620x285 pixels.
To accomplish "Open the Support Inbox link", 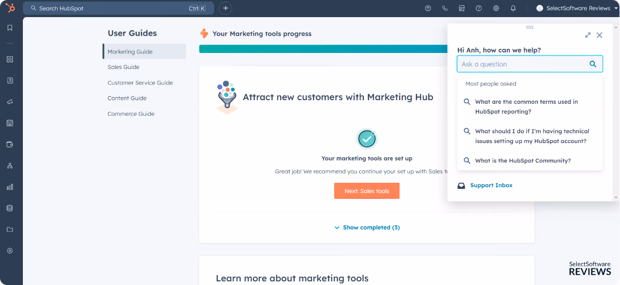I will pyautogui.click(x=491, y=185).
